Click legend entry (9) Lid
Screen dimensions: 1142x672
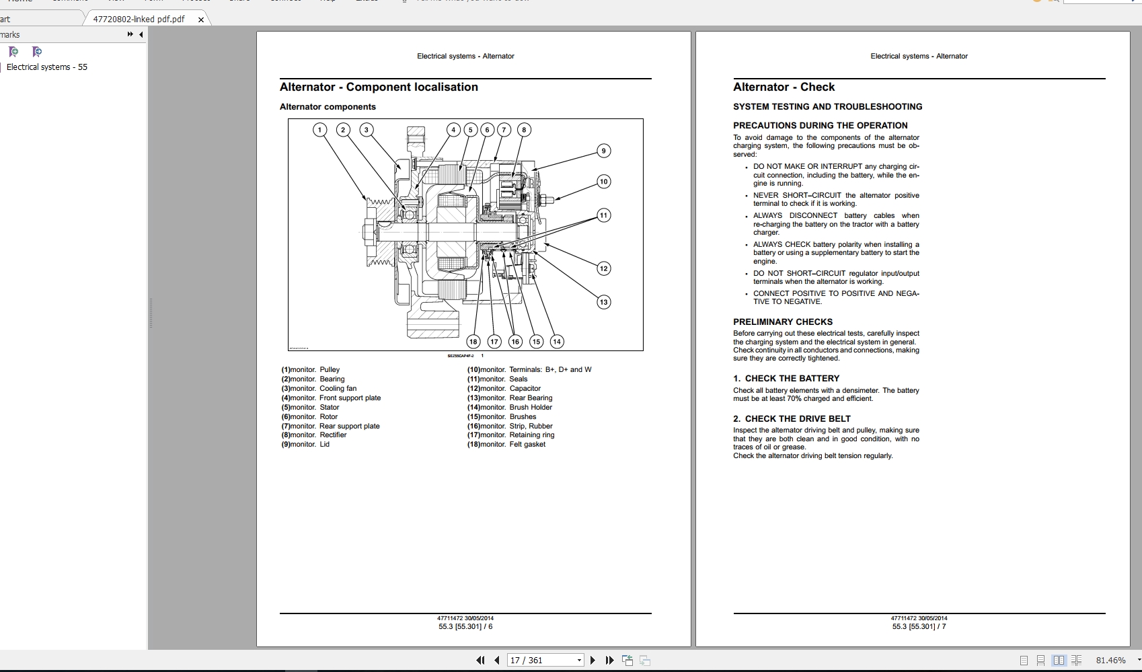(x=305, y=445)
